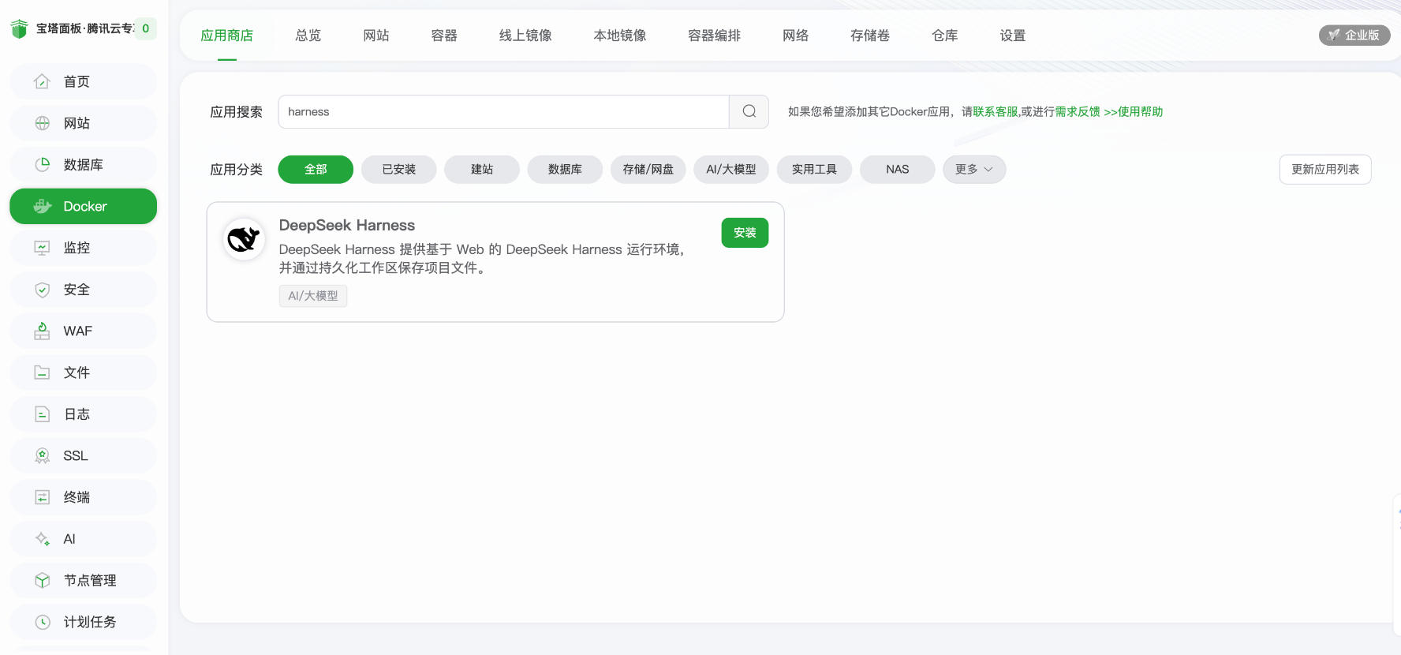Click the AI/大模型 tag on DeepSeek card
This screenshot has height=655, width=1401.
pyautogui.click(x=313, y=296)
